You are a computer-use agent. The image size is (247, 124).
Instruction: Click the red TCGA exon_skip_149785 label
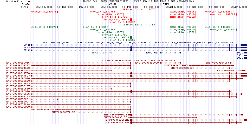103,12
